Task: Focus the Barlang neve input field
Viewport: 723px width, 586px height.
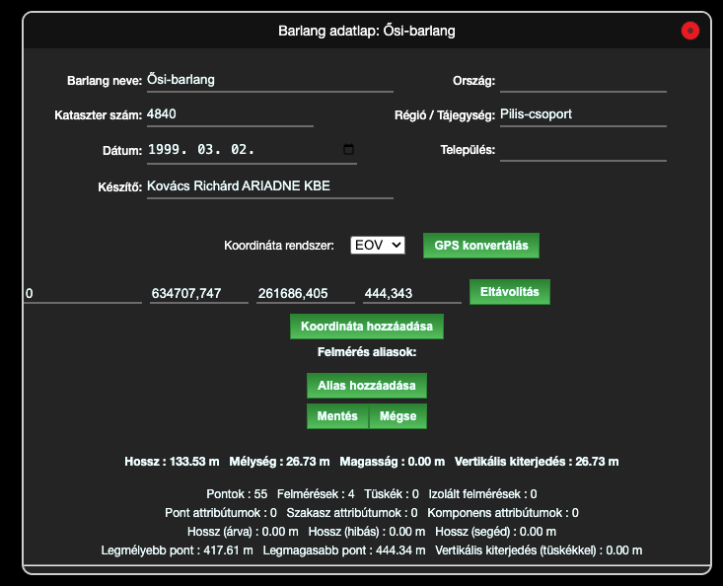Action: tap(268, 80)
